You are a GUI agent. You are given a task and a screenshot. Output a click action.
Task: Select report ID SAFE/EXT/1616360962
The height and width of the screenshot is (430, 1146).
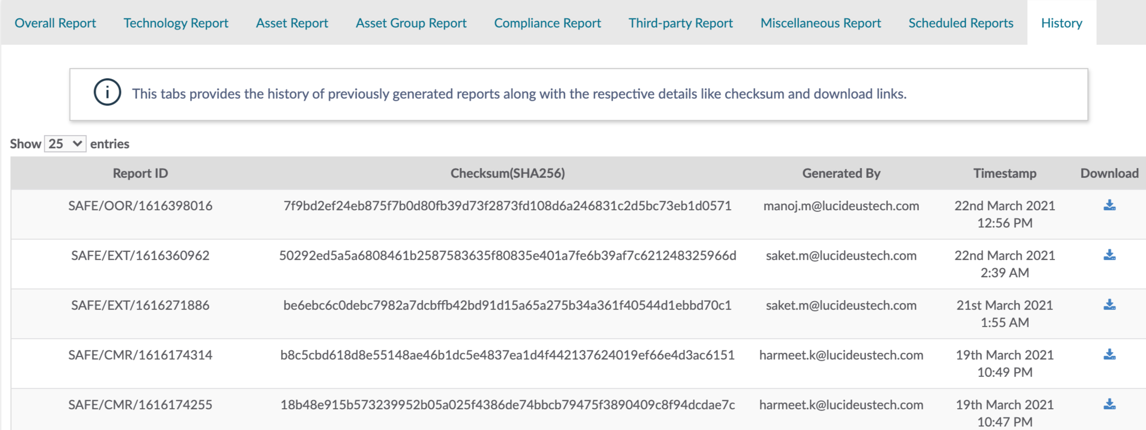pyautogui.click(x=140, y=255)
